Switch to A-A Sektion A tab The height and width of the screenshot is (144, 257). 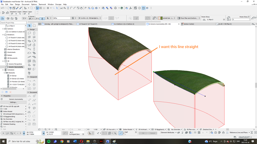click(x=128, y=24)
